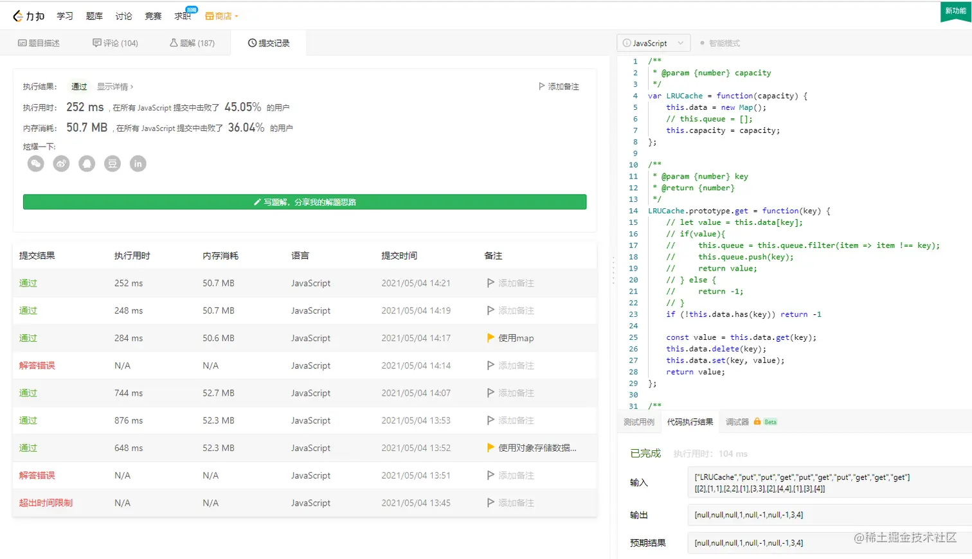Viewport: 972px width, 559px height.
Task: Switch to 测试用例 tab
Action: click(x=639, y=422)
